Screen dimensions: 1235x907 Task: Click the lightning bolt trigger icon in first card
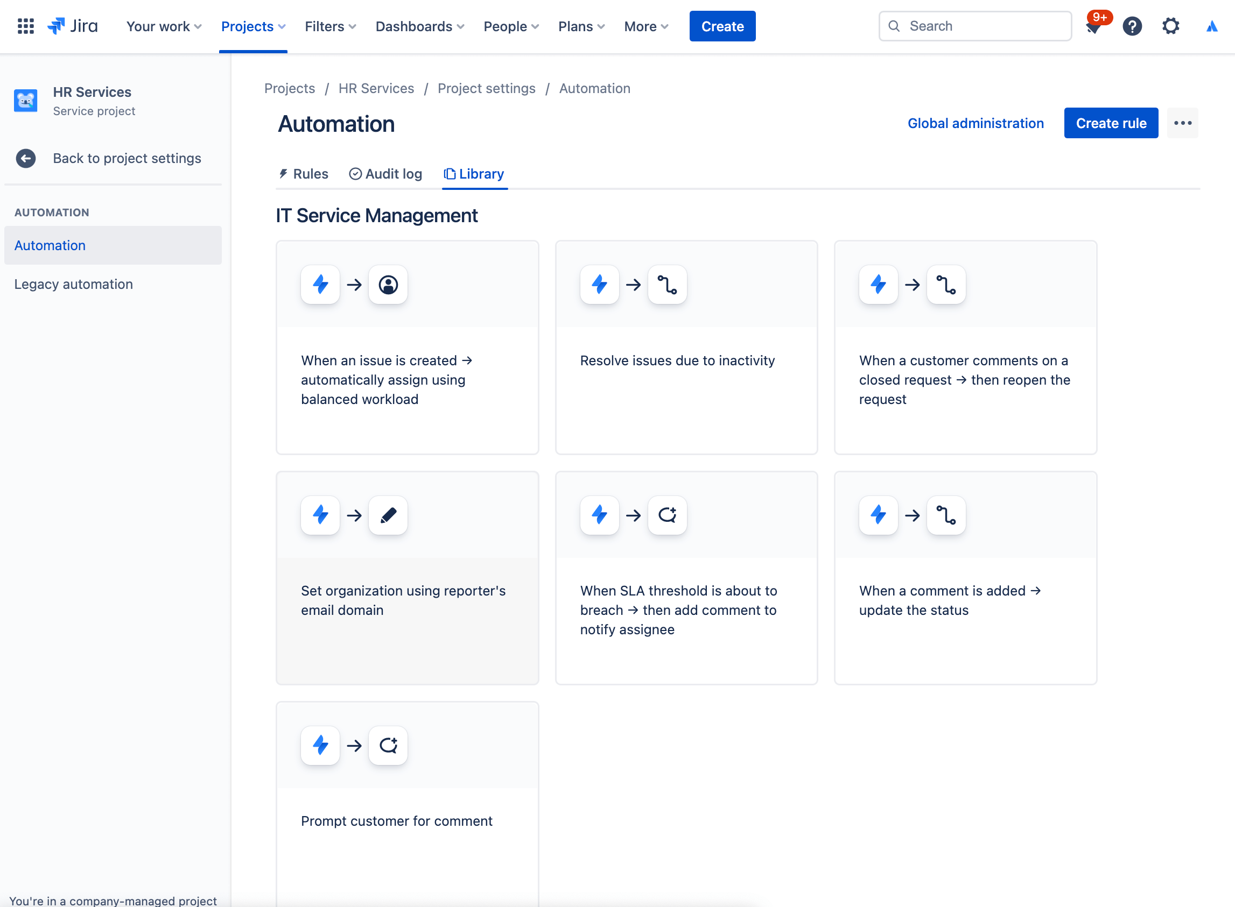click(320, 285)
